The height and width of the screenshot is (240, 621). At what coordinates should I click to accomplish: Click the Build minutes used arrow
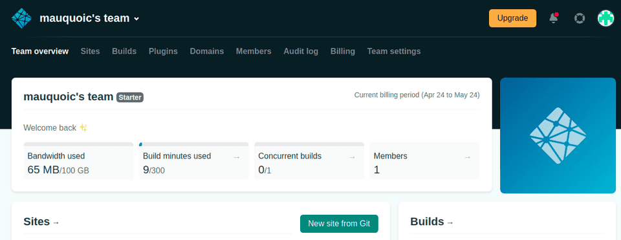pyautogui.click(x=237, y=157)
